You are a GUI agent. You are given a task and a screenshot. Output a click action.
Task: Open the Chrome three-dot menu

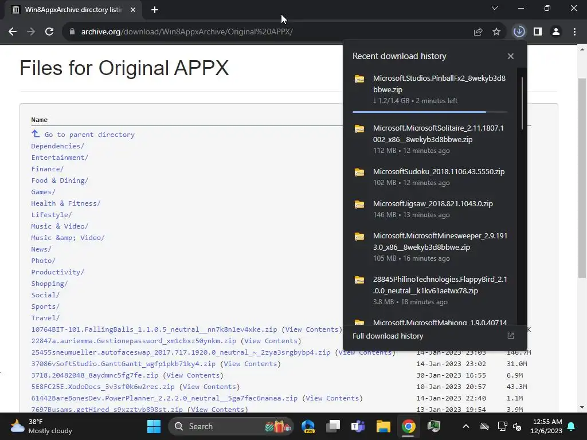click(574, 32)
